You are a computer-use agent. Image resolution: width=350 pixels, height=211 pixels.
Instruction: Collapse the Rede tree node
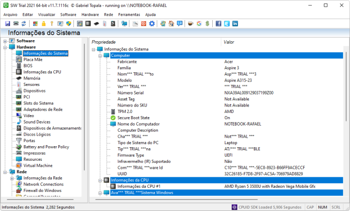[x=5, y=172]
